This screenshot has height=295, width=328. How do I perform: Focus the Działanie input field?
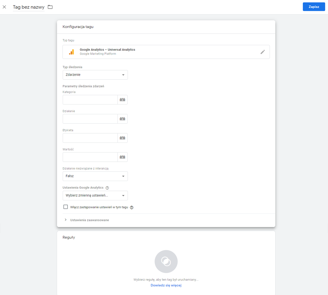tap(90, 119)
